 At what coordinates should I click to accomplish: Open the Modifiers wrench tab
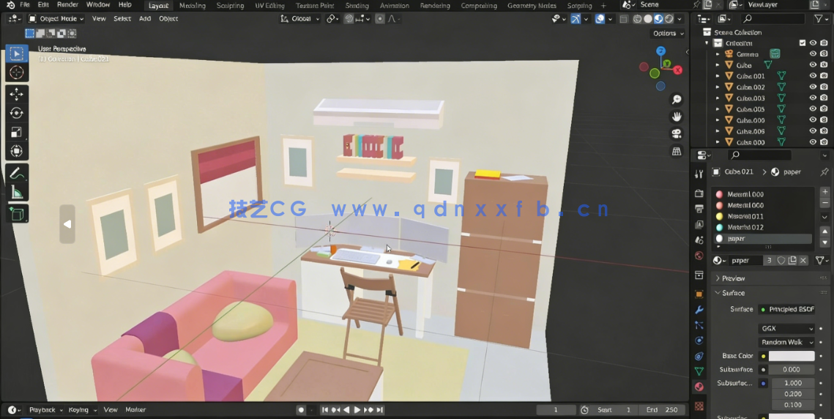tap(699, 310)
